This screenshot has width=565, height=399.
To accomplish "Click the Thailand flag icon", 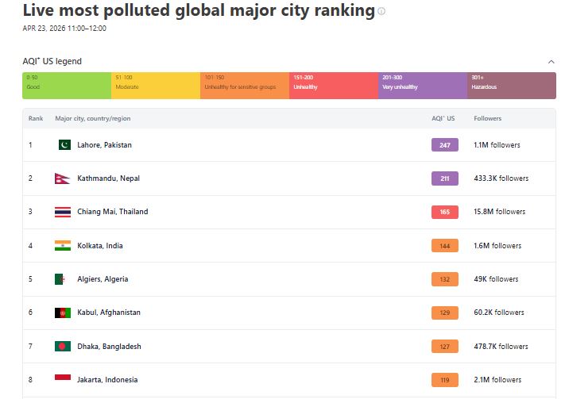I will pos(63,212).
